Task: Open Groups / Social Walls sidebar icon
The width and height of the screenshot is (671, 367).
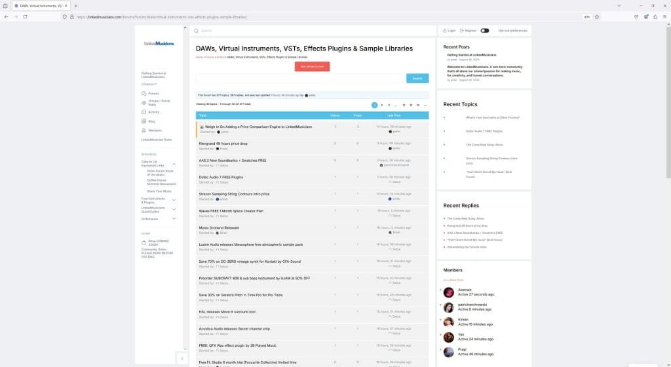Action: click(144, 102)
